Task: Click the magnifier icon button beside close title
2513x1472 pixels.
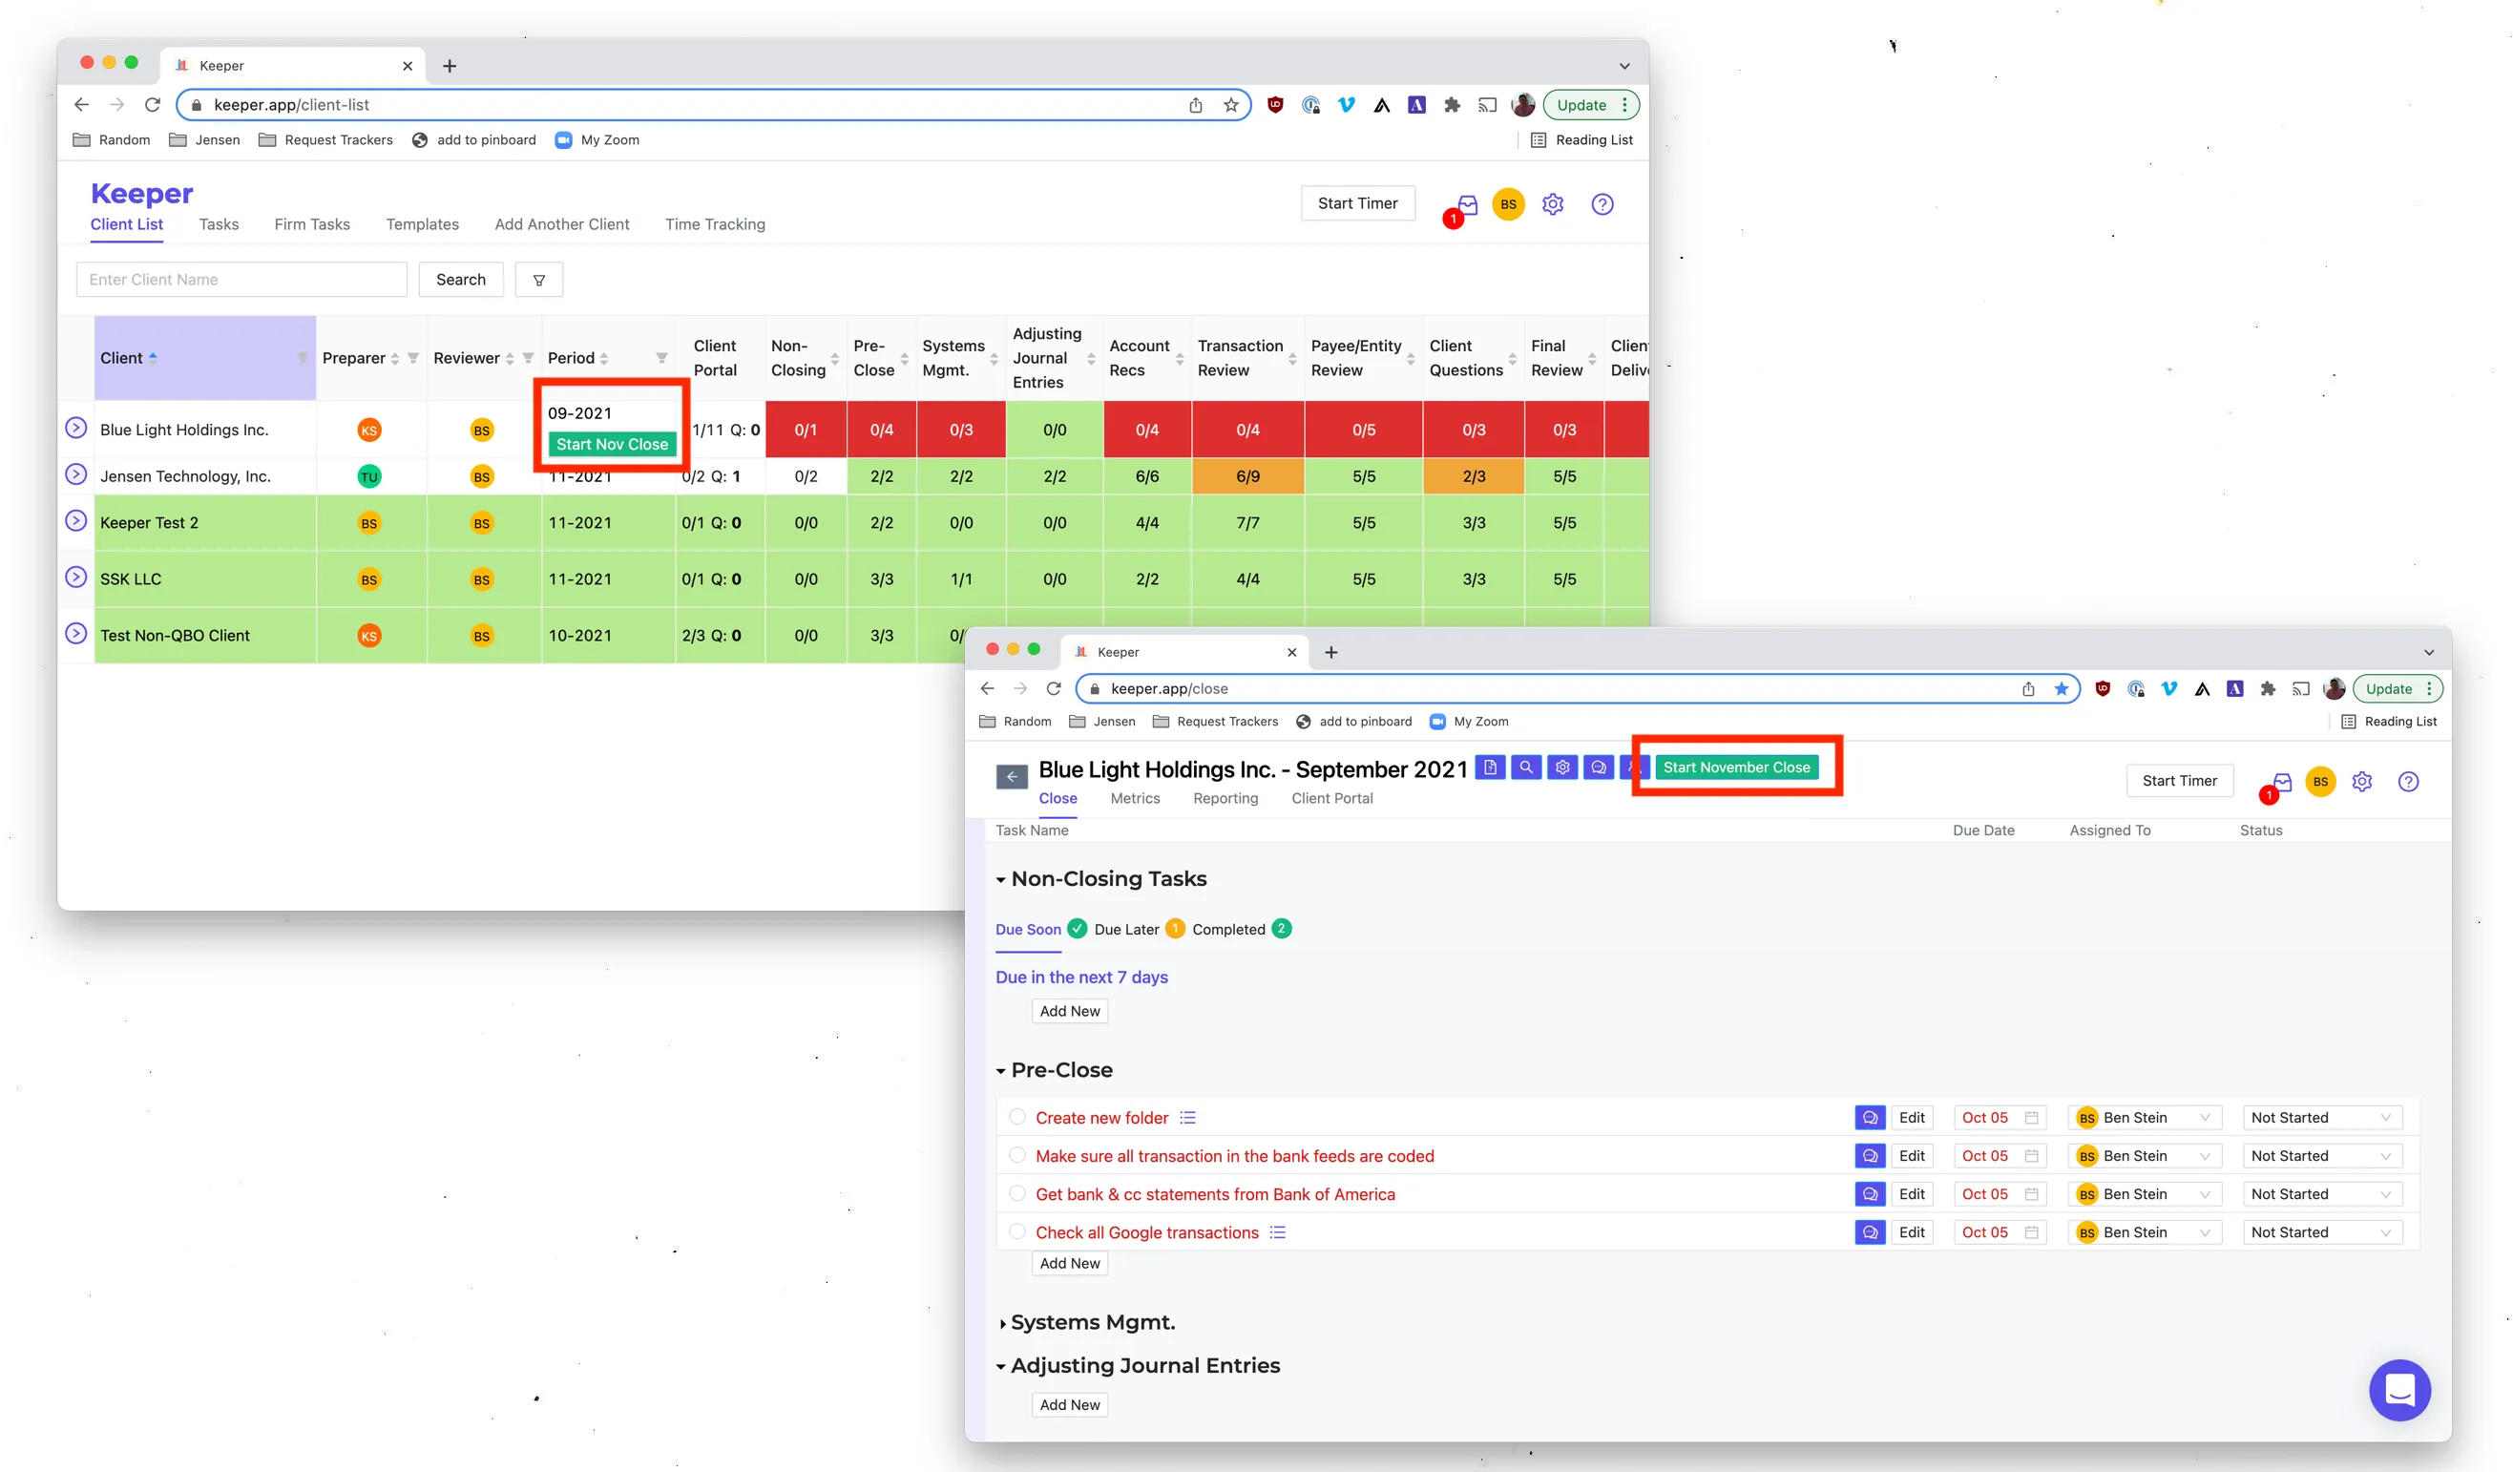Action: (1526, 767)
